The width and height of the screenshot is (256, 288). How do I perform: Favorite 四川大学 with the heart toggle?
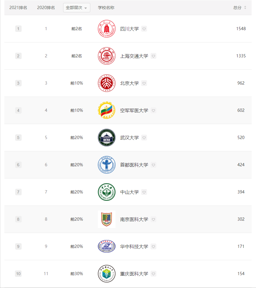click(x=144, y=29)
